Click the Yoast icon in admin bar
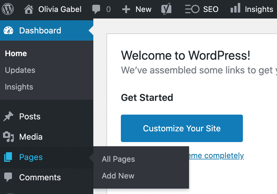 166,9
